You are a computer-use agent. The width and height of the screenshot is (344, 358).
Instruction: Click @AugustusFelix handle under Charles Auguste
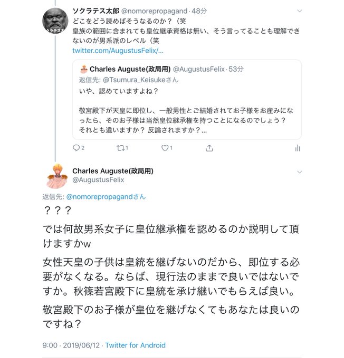98,180
